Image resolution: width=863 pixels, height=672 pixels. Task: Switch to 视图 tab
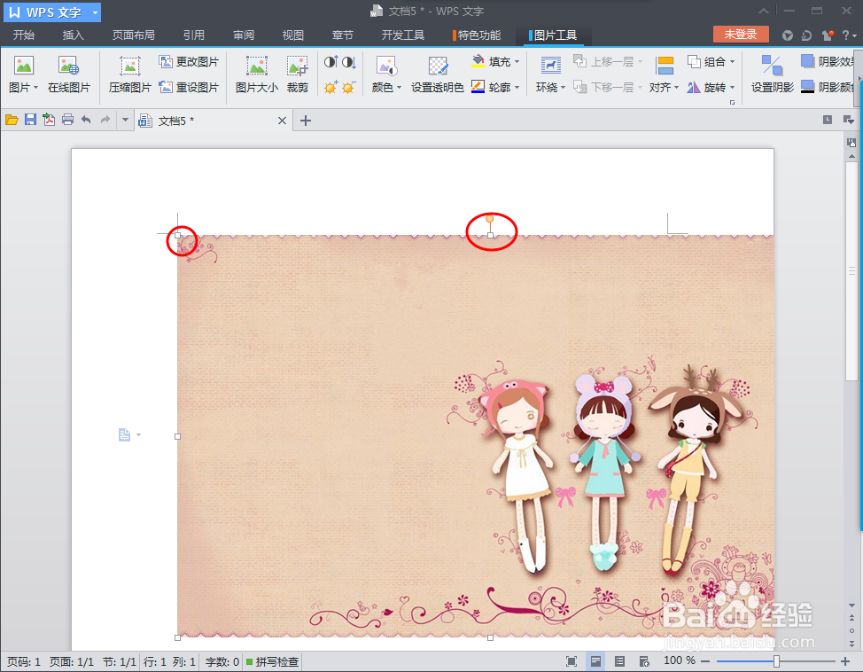(292, 35)
